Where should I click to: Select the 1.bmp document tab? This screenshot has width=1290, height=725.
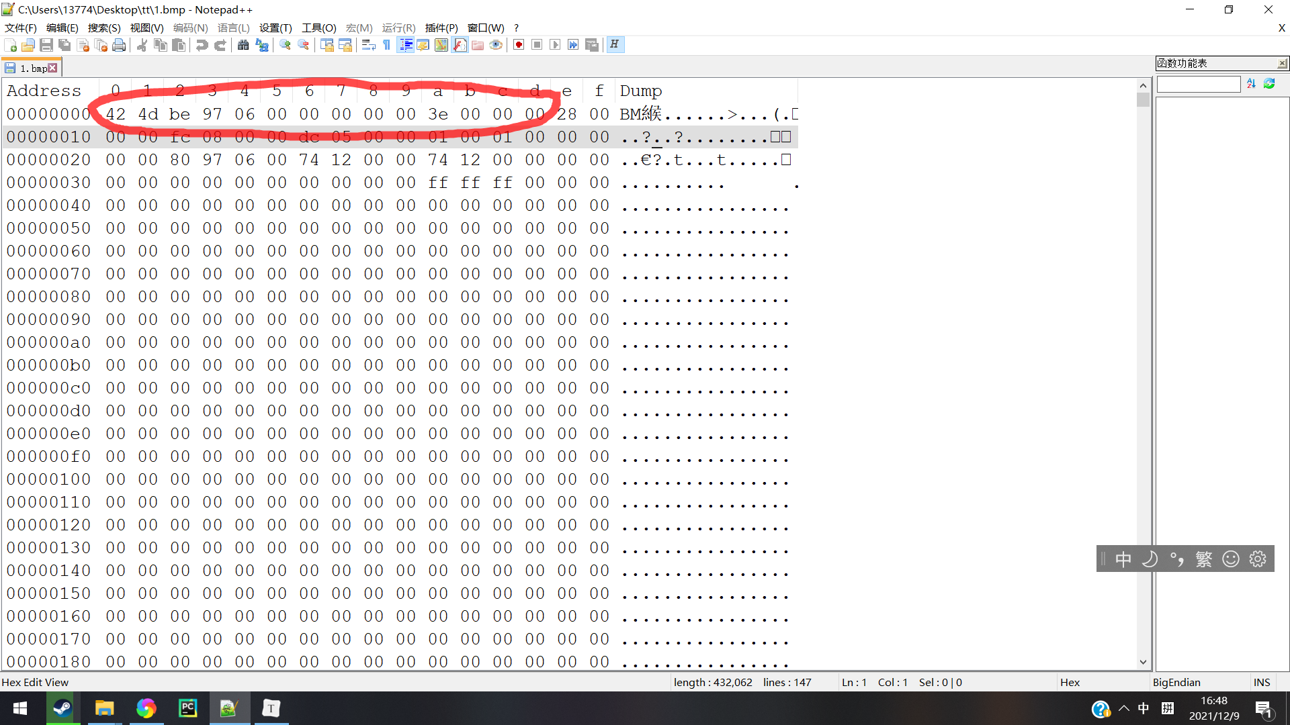tap(32, 68)
